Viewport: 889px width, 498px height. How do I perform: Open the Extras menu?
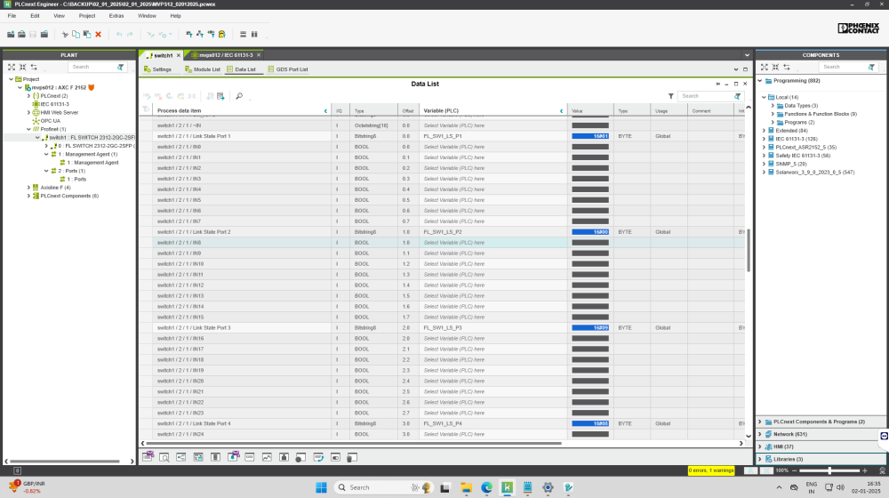pyautogui.click(x=116, y=16)
